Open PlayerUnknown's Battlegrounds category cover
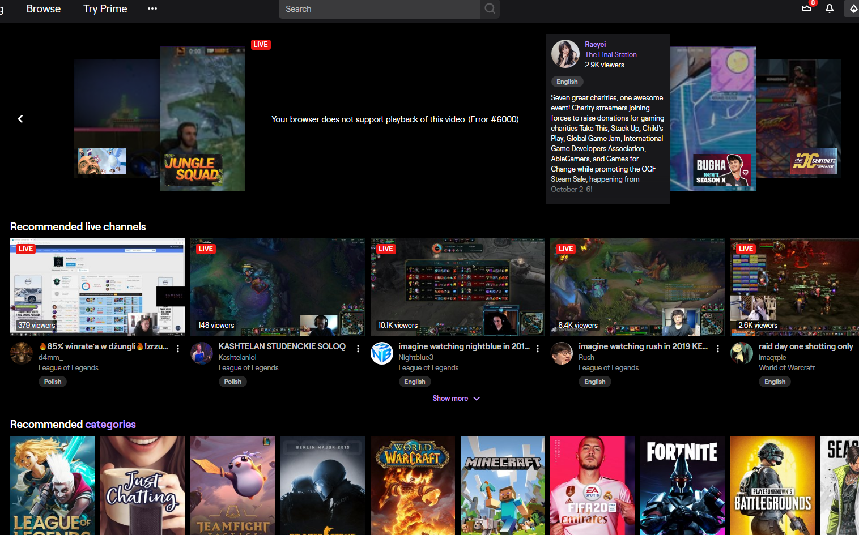The image size is (859, 535). click(x=772, y=486)
